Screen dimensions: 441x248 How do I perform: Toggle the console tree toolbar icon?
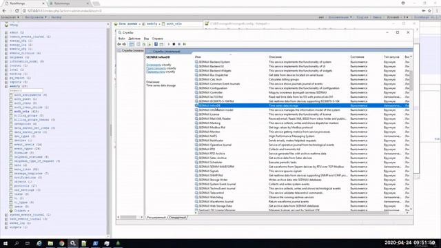132,44
